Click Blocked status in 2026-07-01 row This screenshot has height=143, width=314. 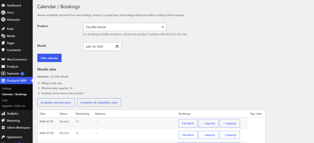point(64,121)
